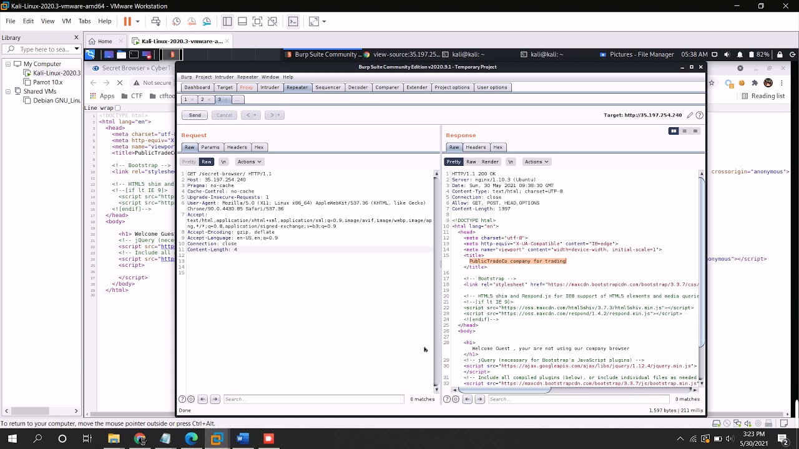
Task: Open Reading list in Chrome window
Action: point(763,96)
